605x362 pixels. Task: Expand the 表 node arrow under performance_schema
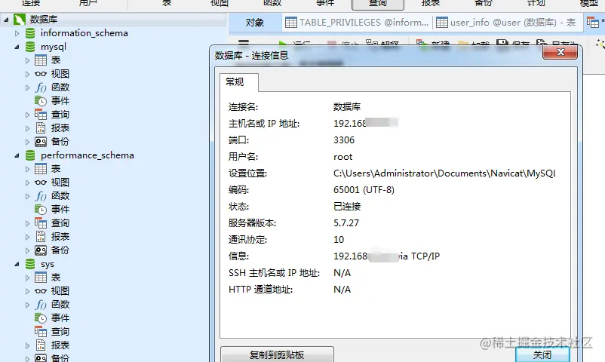pos(27,169)
